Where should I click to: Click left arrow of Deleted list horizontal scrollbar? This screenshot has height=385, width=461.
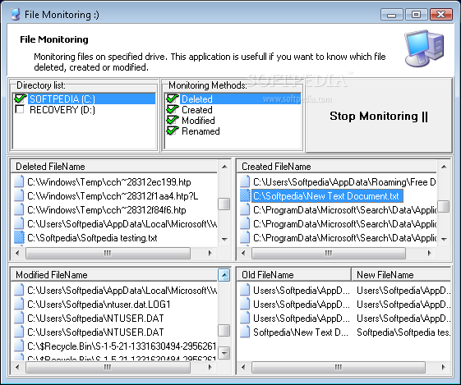(17, 253)
